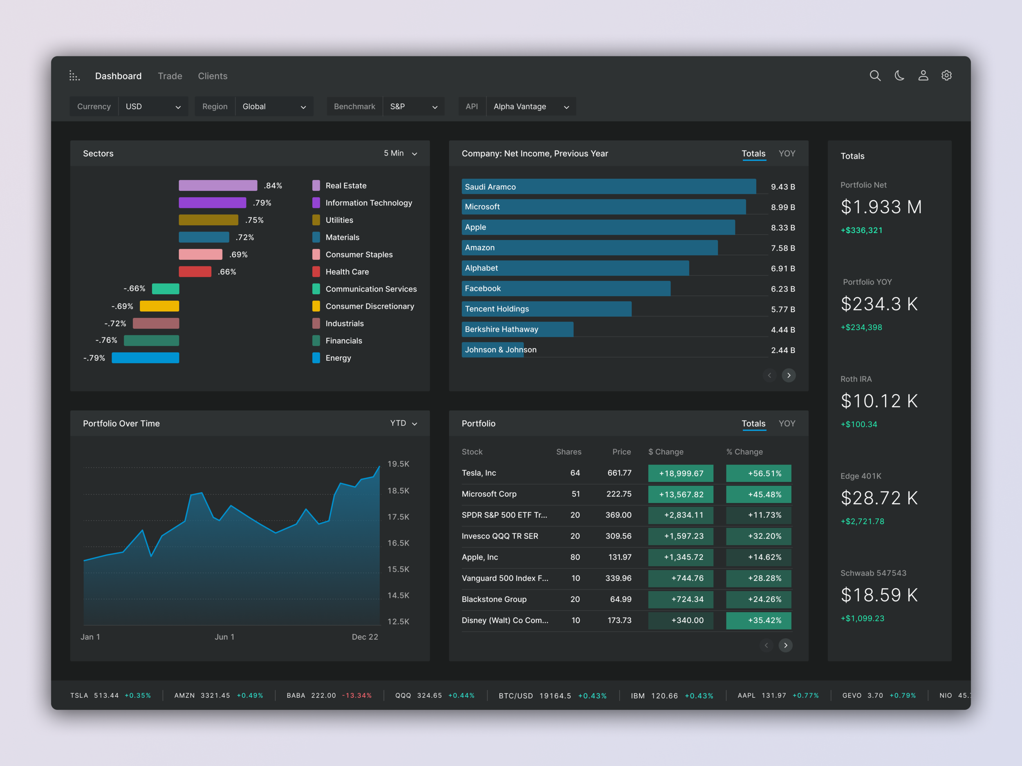Screen dimensions: 1022x766
Task: Click the TSLA ticker in bottom bar
Action: [79, 695]
